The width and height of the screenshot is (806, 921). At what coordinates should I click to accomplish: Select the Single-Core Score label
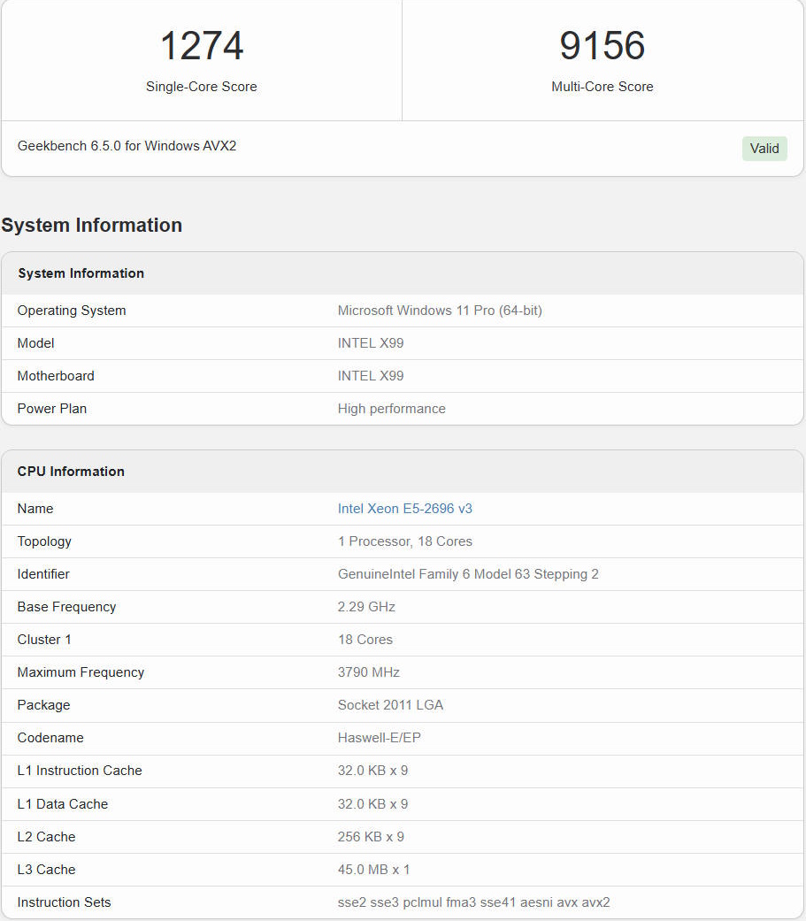pos(202,87)
